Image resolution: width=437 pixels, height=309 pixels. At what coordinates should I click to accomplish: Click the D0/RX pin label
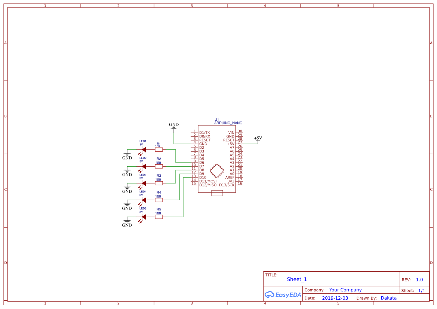204,136
